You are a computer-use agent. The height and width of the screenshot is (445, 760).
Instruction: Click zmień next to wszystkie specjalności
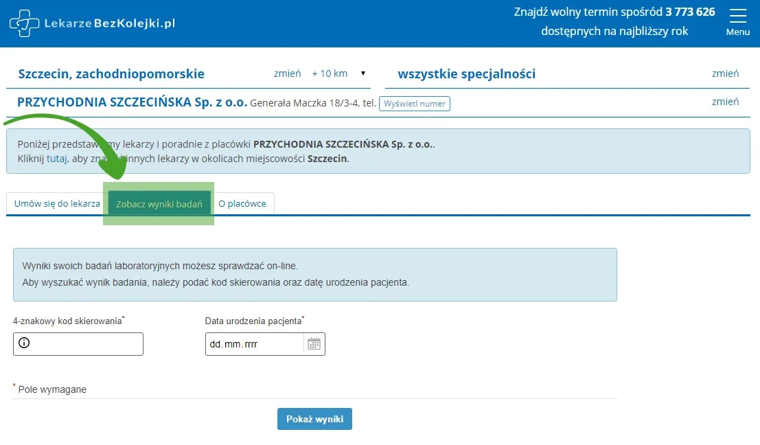click(726, 73)
